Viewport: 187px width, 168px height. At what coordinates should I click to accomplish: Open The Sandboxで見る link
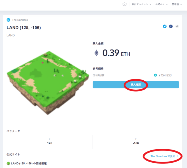point(164,156)
